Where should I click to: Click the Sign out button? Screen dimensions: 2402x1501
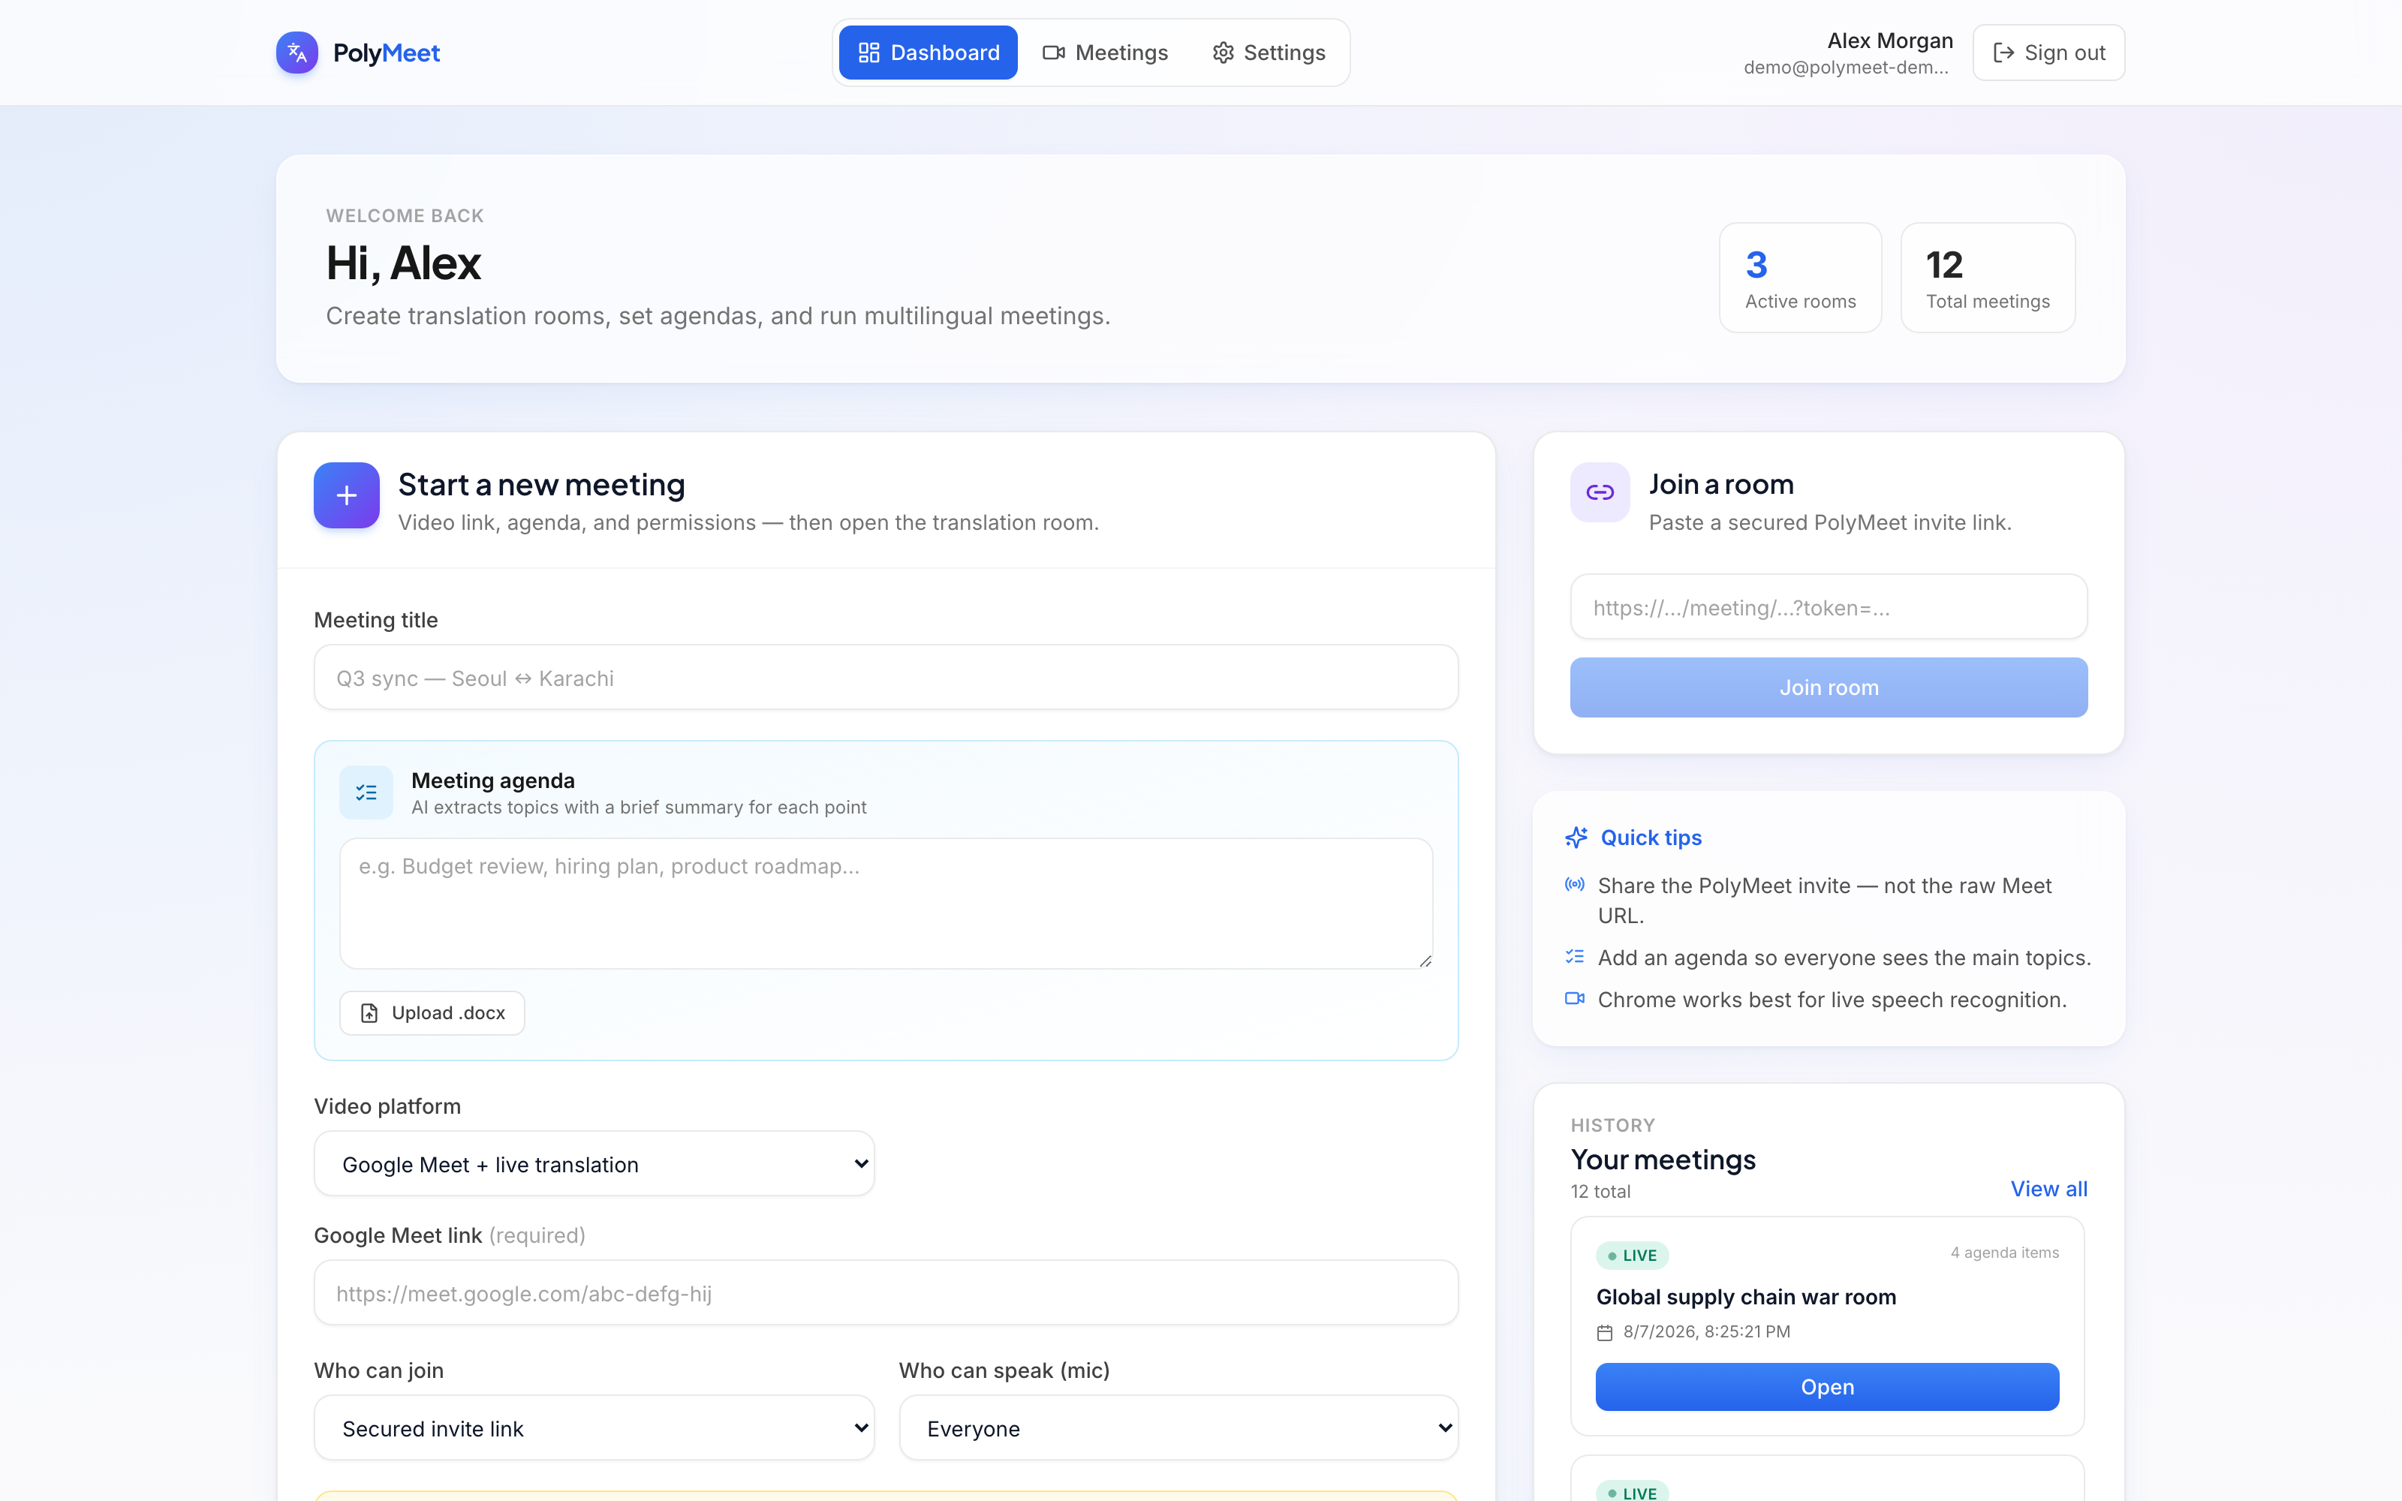click(2048, 53)
